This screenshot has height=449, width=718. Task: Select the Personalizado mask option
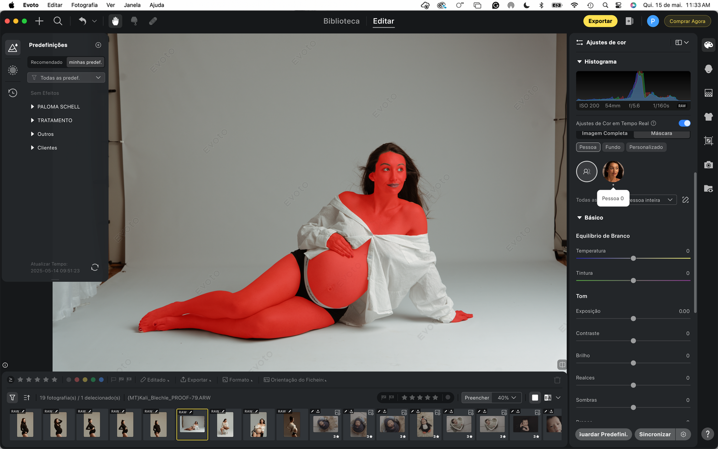click(646, 147)
